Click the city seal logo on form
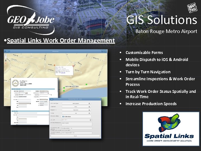This screenshot has width=201, height=151. click(15, 83)
